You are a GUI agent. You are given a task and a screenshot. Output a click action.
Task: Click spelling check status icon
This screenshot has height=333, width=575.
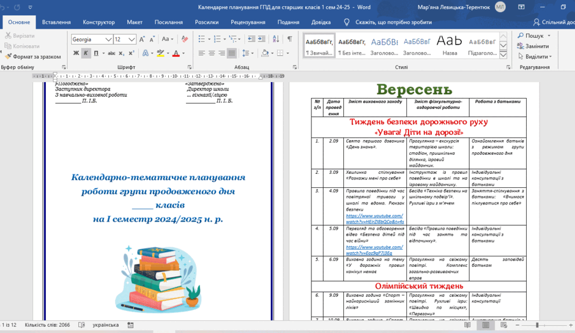tap(81, 325)
